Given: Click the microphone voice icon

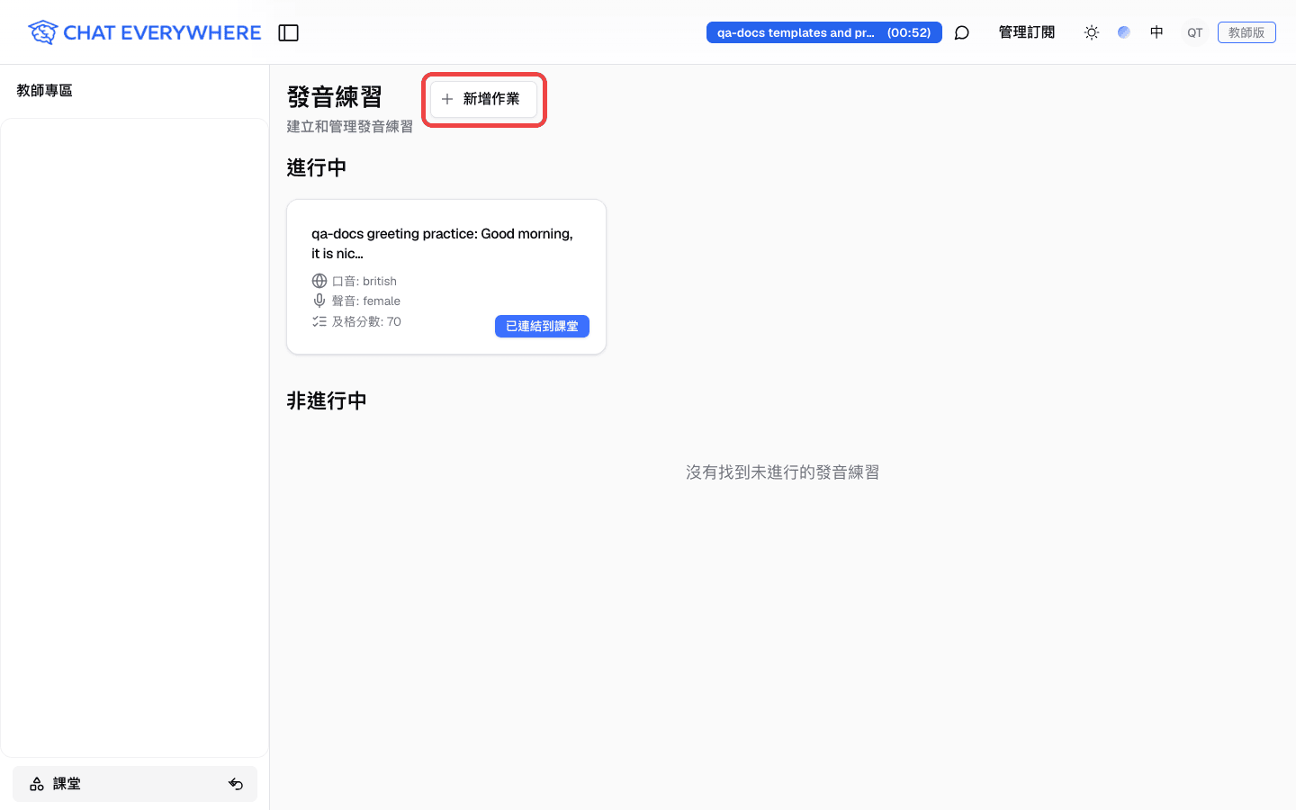Looking at the screenshot, I should pyautogui.click(x=319, y=301).
